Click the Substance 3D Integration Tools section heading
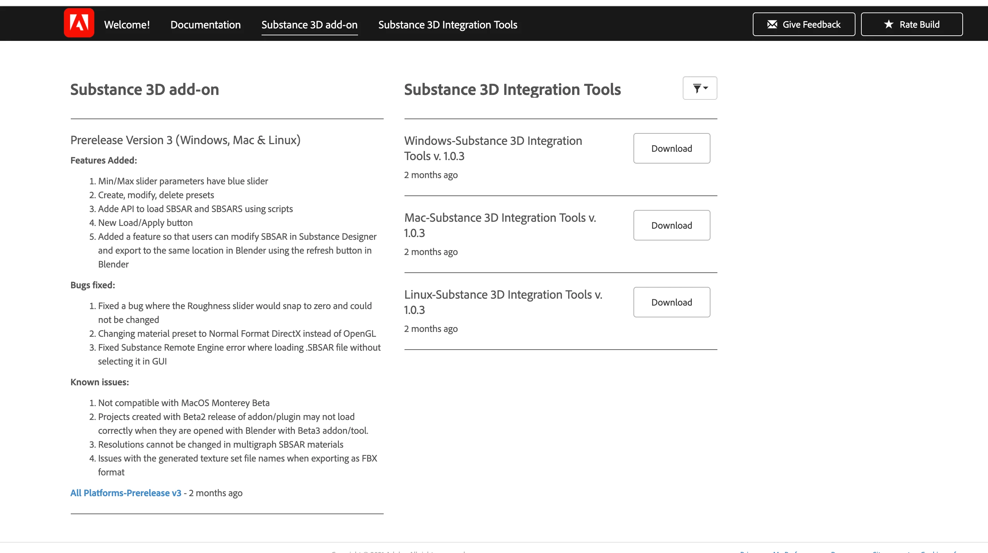Image resolution: width=988 pixels, height=553 pixels. click(512, 90)
